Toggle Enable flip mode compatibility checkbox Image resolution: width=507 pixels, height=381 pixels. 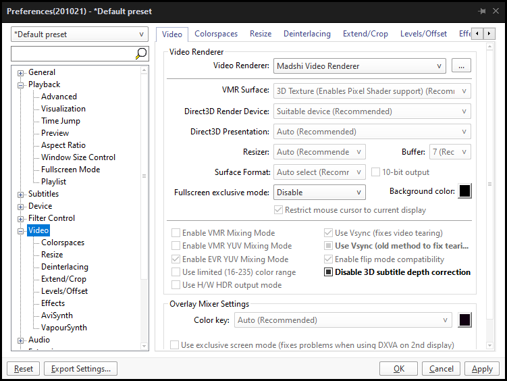pyautogui.click(x=328, y=259)
